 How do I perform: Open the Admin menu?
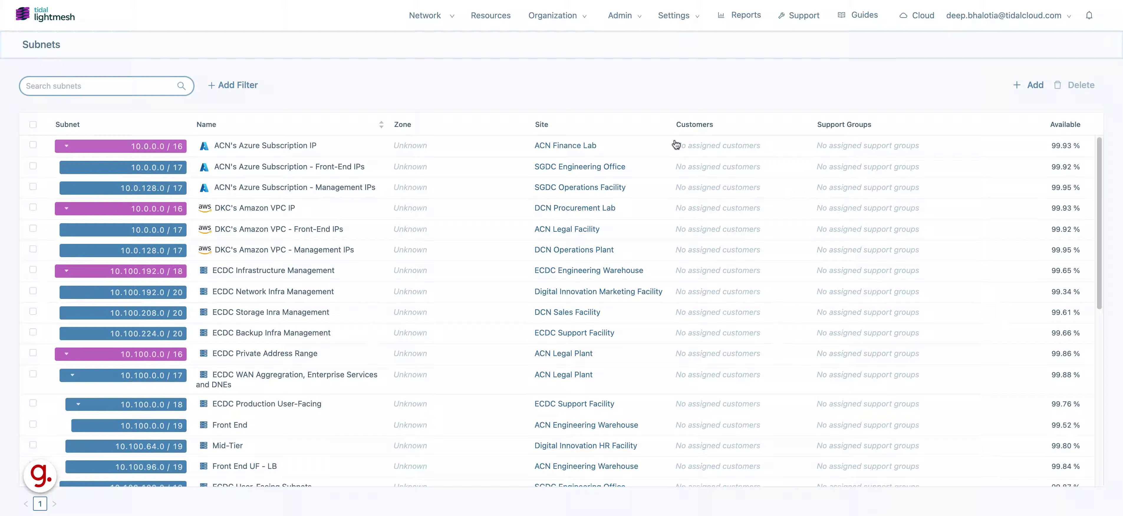point(624,16)
